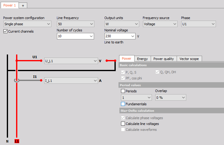Open the Output units dropdown
This screenshot has height=145, width=224.
[x=122, y=24]
